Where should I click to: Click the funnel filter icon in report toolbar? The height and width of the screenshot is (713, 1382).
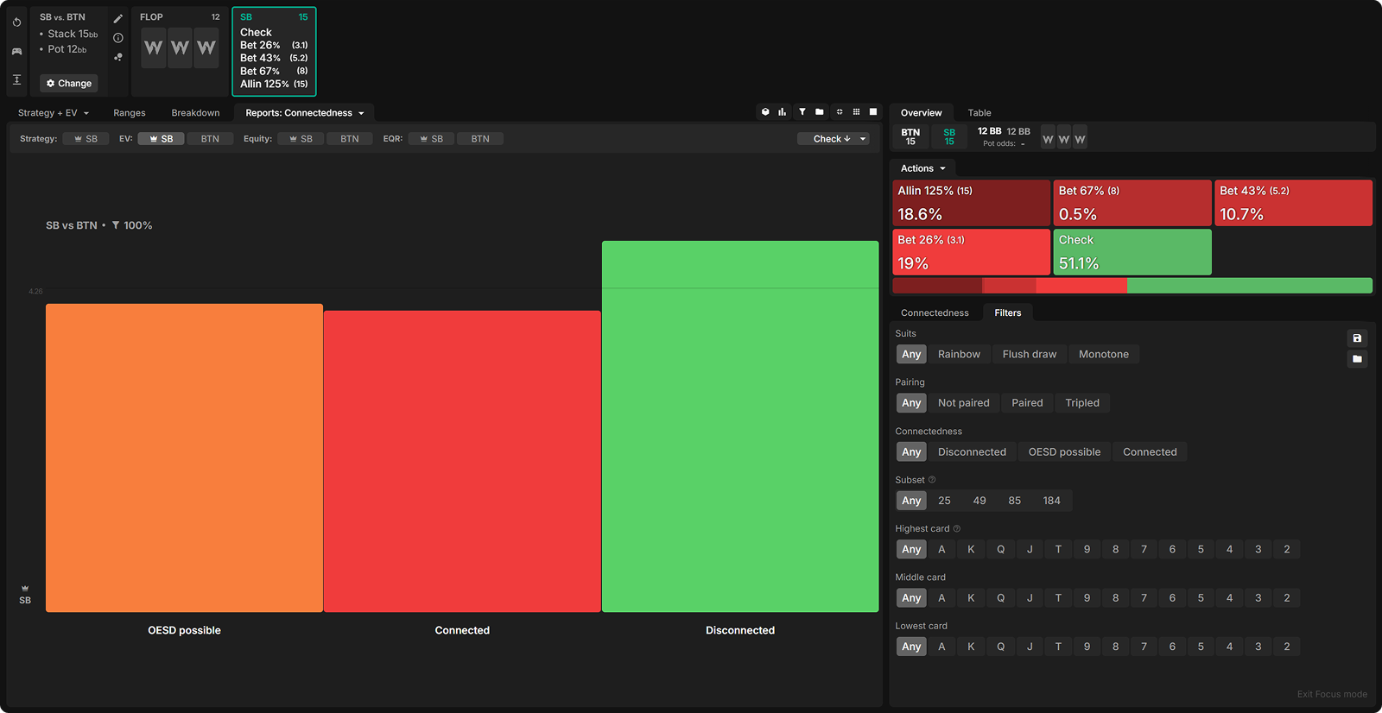[802, 112]
